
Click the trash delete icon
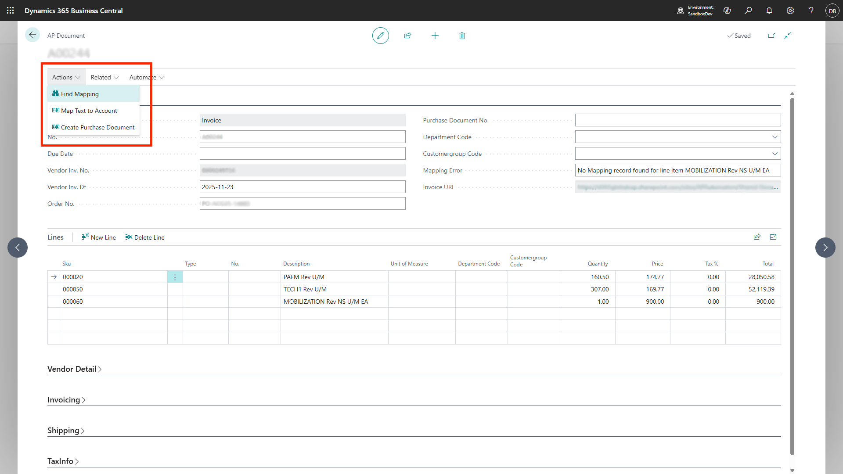tap(462, 36)
